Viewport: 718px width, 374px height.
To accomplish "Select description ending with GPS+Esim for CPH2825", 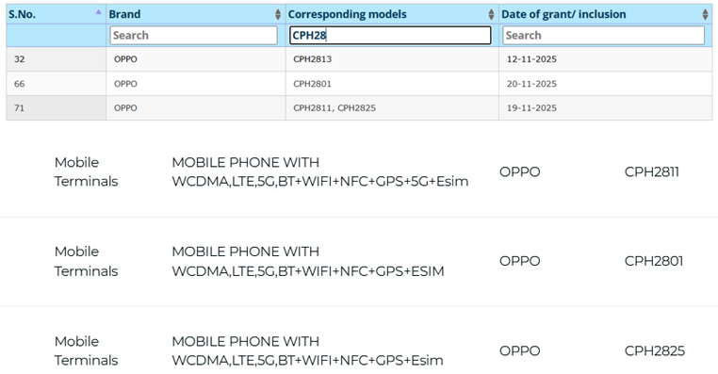I will [x=308, y=350].
